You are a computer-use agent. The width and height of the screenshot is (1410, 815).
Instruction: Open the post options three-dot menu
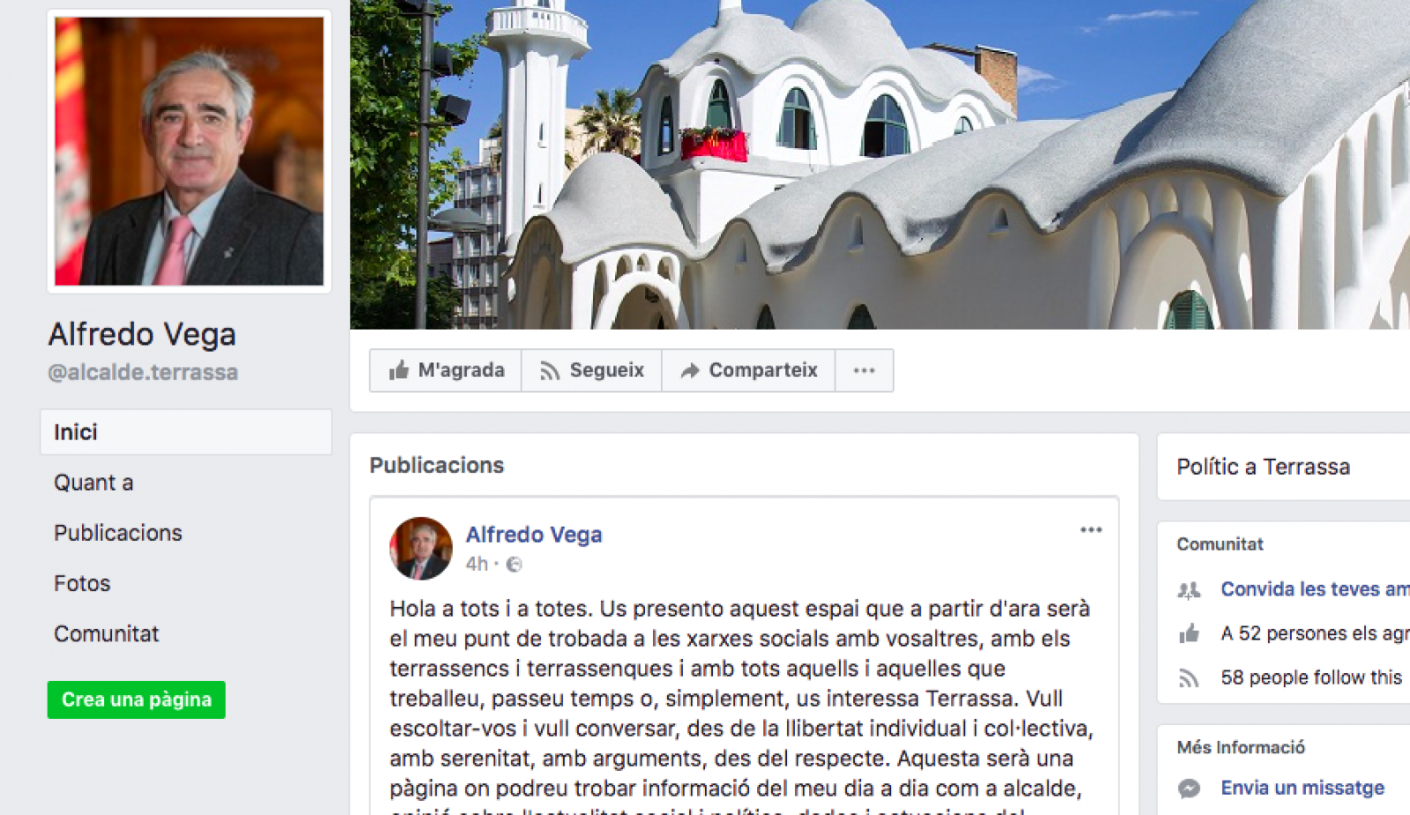(x=1091, y=530)
